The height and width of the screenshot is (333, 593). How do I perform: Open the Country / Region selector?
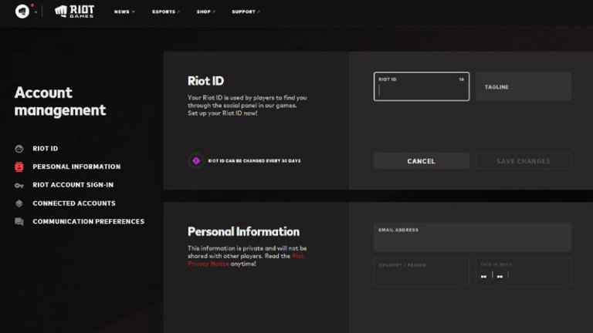click(x=421, y=272)
